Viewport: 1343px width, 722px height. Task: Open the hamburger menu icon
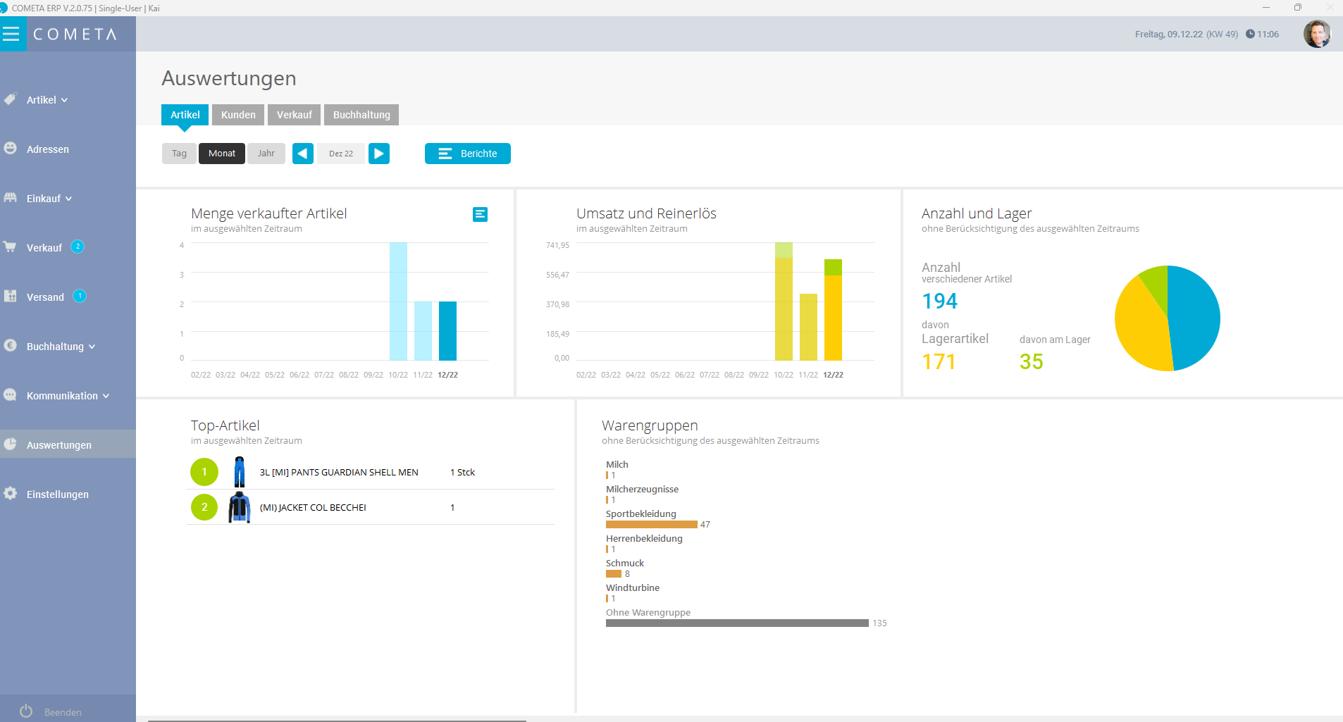(12, 34)
